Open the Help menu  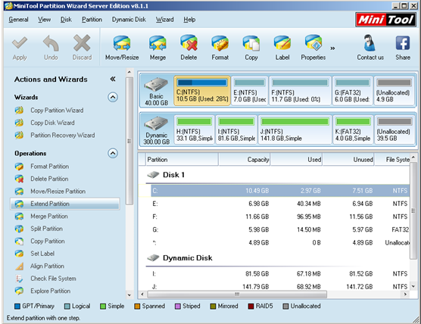189,20
